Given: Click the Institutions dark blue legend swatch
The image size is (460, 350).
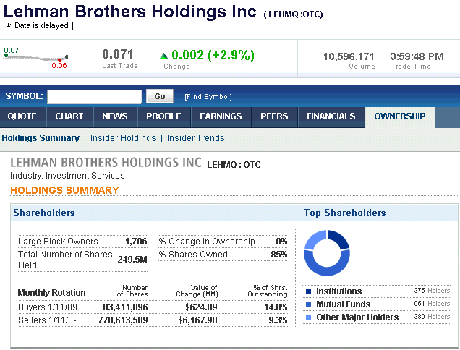Looking at the screenshot, I should [x=309, y=291].
